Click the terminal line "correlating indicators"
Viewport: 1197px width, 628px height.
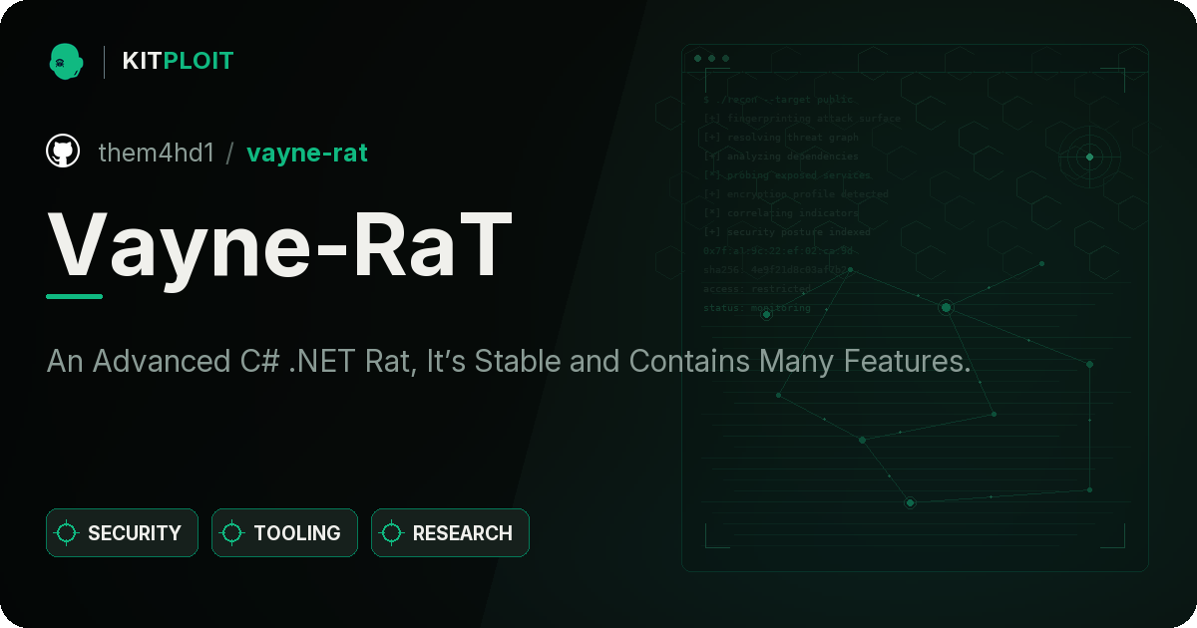[x=780, y=213]
